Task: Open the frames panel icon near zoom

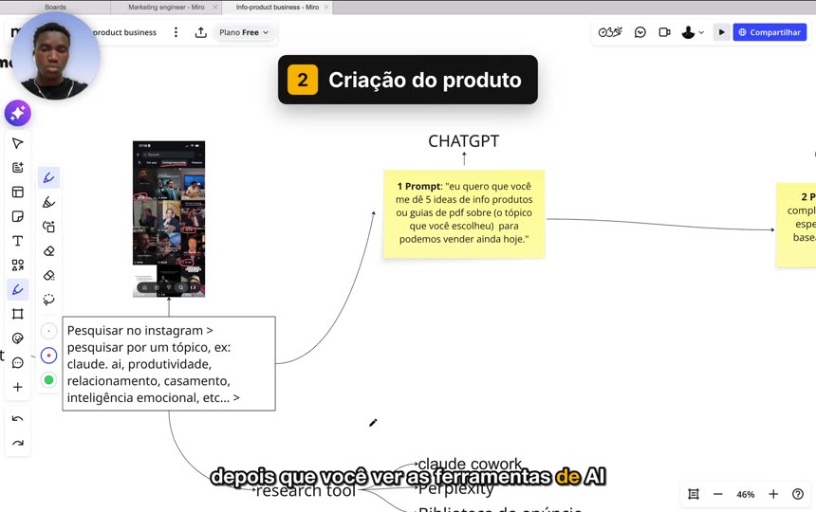Action: tap(694, 494)
